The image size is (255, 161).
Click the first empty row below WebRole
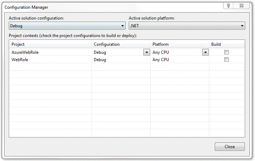coord(50,67)
